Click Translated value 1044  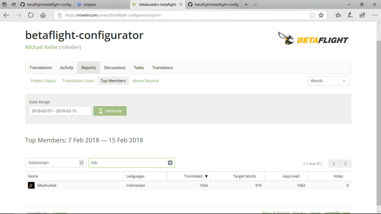[204, 185]
